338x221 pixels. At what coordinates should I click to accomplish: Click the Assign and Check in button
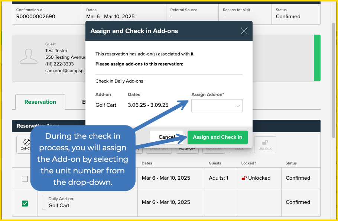point(218,137)
